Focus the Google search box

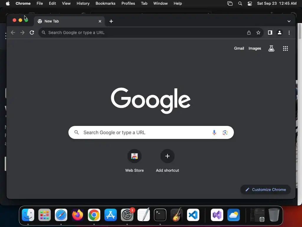pos(151,132)
